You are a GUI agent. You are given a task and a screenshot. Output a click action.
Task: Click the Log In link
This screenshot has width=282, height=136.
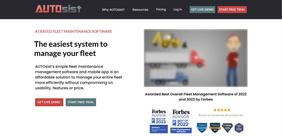click(178, 10)
